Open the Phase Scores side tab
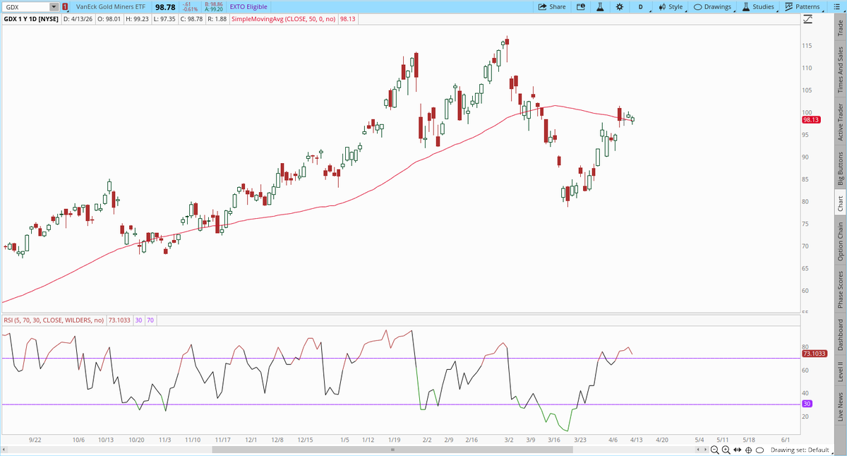847x456 pixels. pyautogui.click(x=840, y=289)
